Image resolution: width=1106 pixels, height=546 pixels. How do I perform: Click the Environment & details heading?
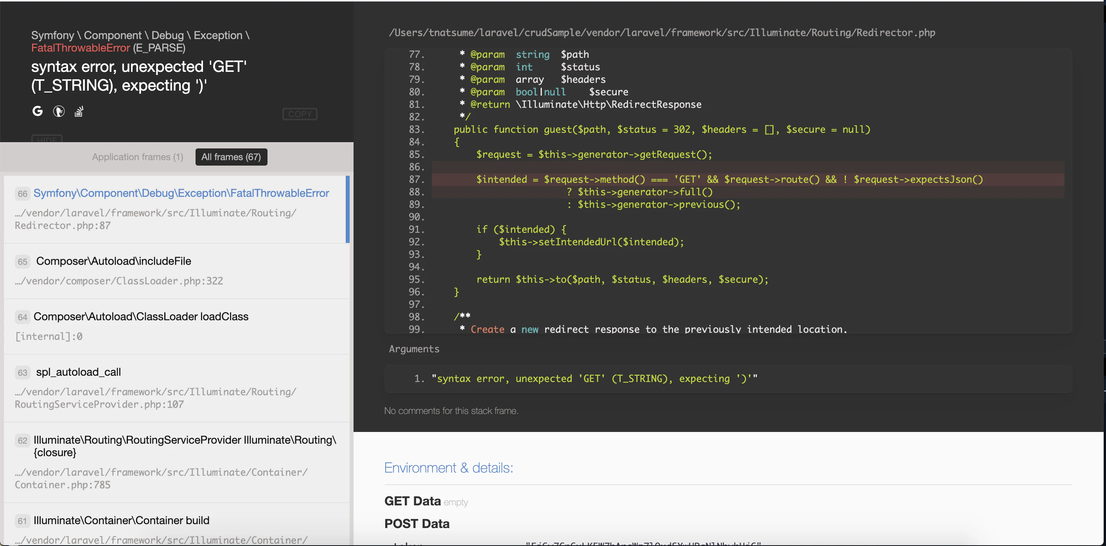click(x=449, y=468)
